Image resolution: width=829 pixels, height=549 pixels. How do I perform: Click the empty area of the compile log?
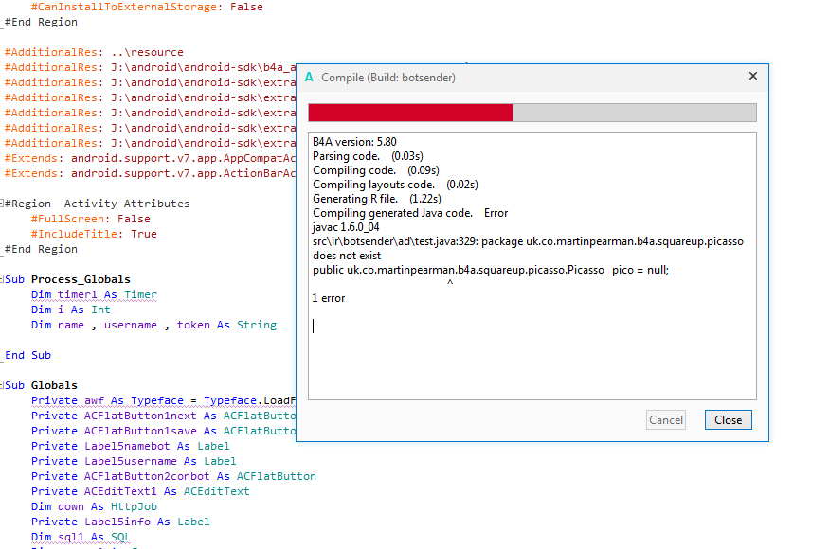[531, 360]
